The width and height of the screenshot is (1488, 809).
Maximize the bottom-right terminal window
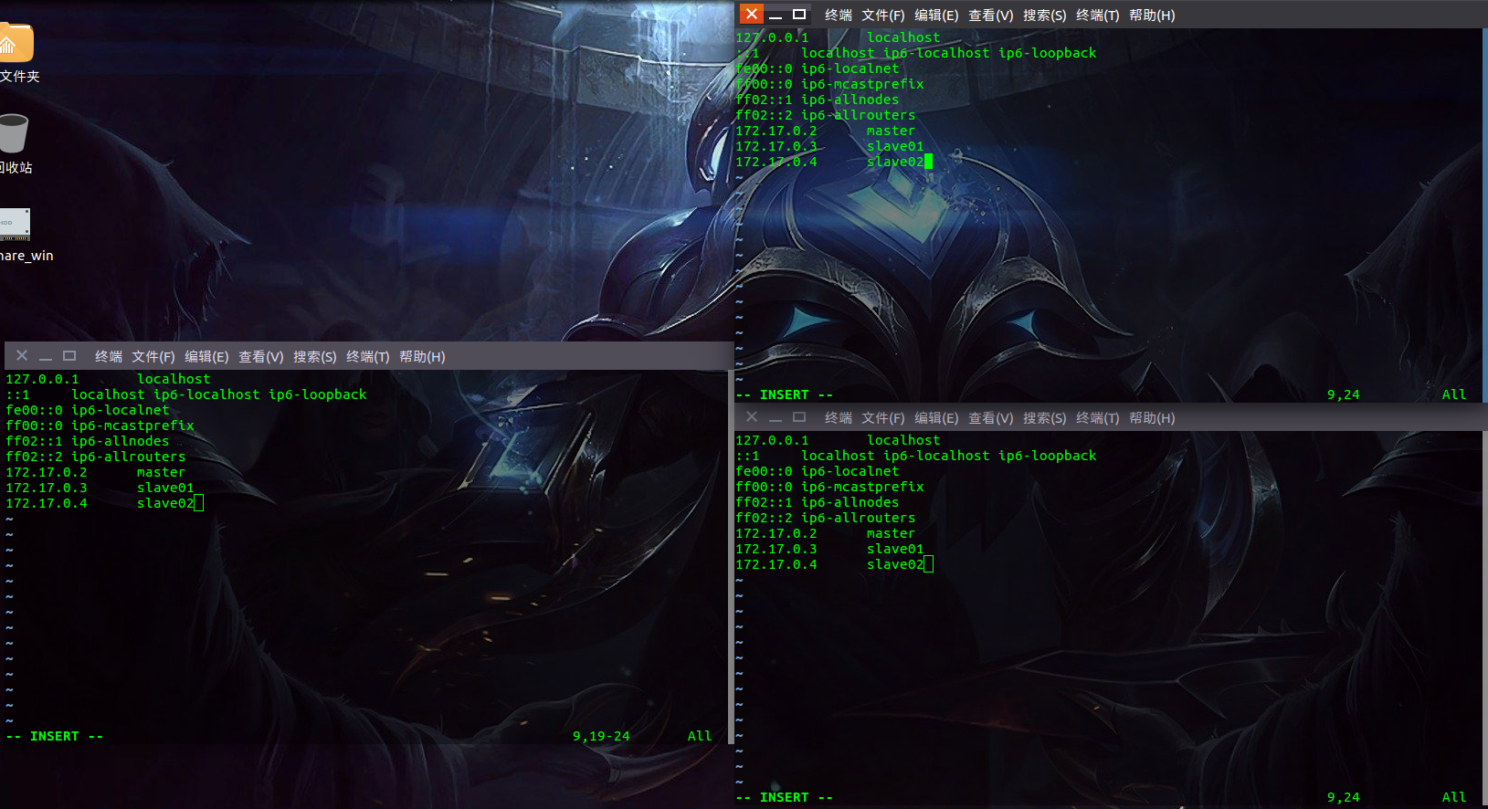(799, 416)
